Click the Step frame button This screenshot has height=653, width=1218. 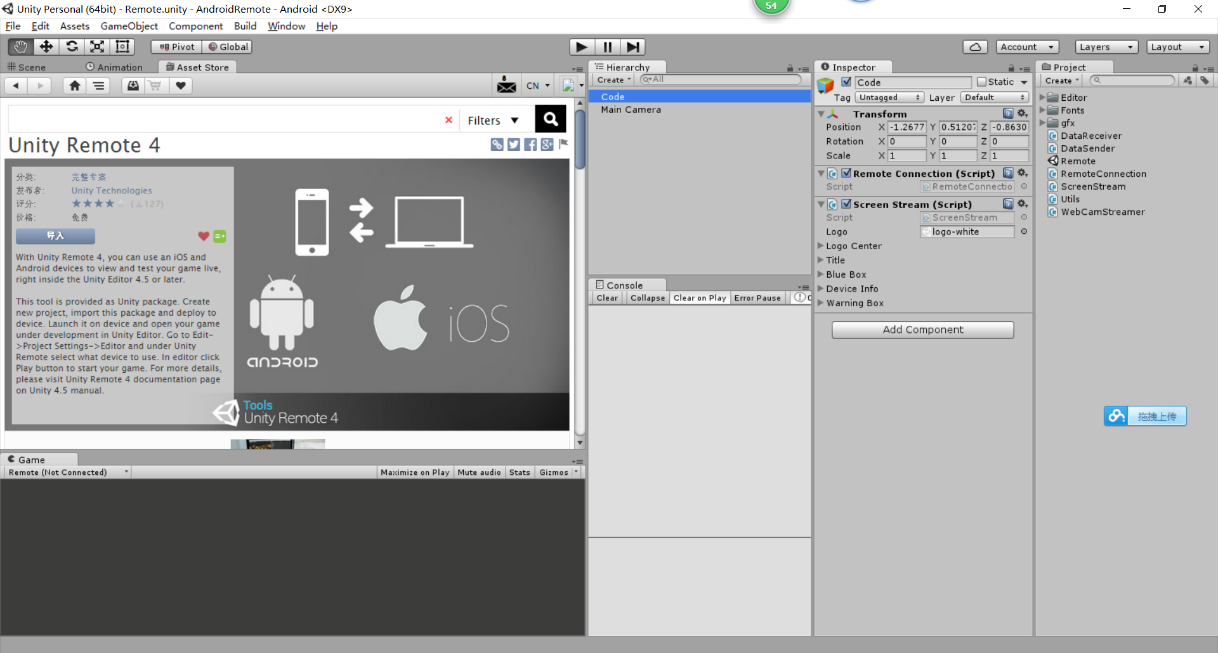pyautogui.click(x=632, y=47)
